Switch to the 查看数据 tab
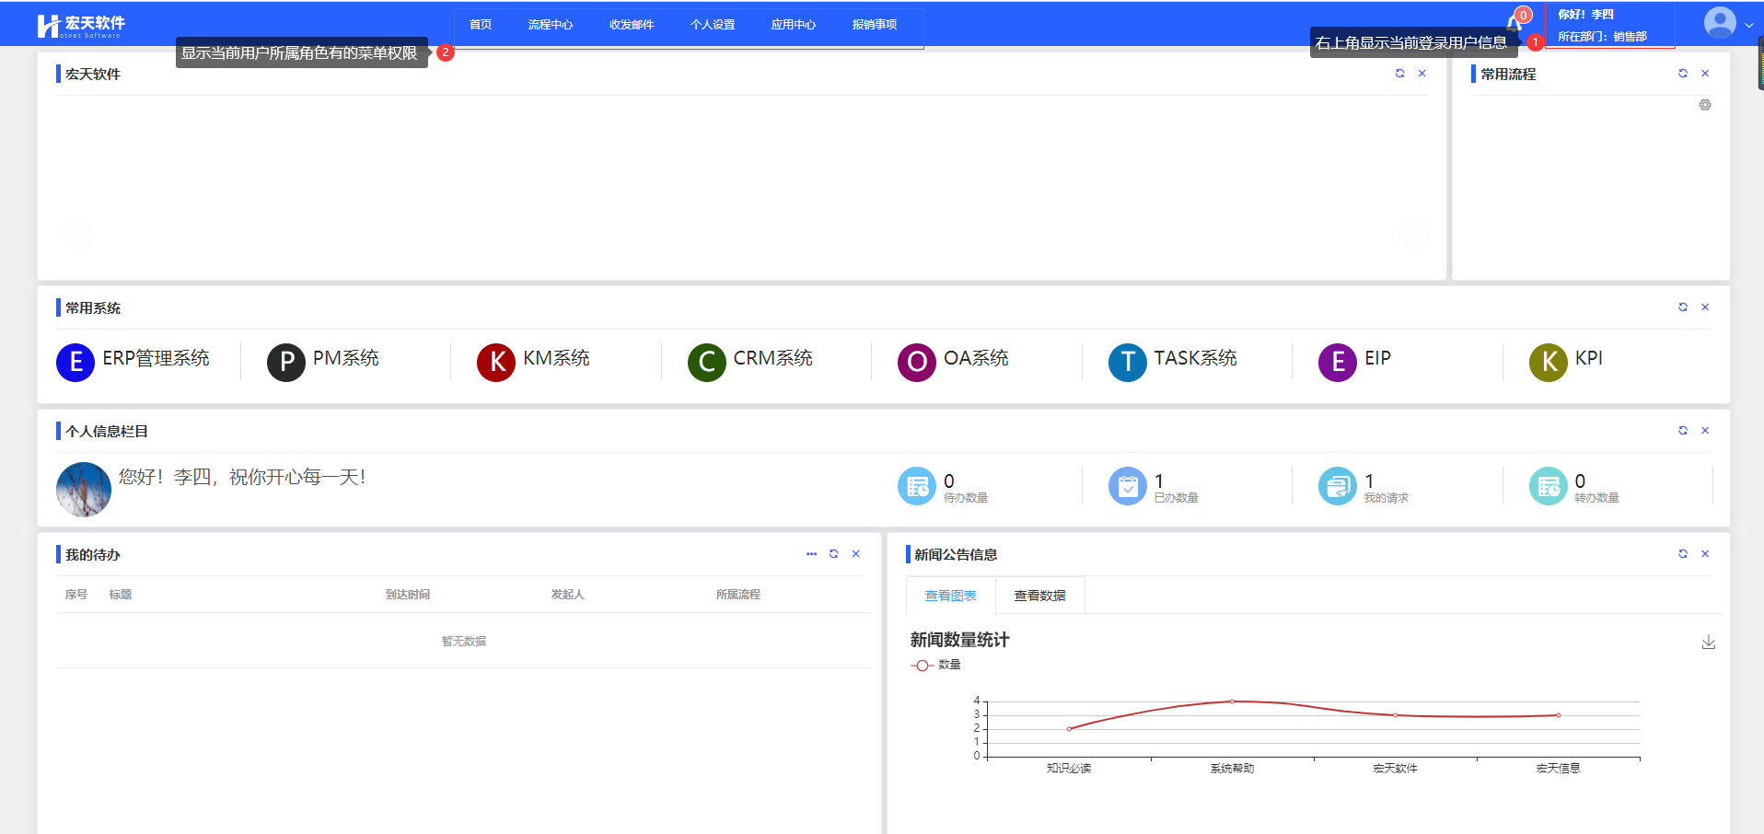 1039,596
